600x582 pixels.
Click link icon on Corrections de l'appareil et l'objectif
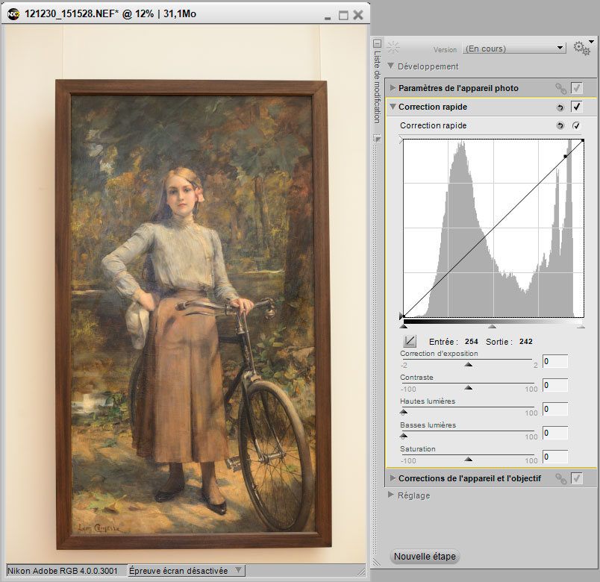(x=560, y=479)
